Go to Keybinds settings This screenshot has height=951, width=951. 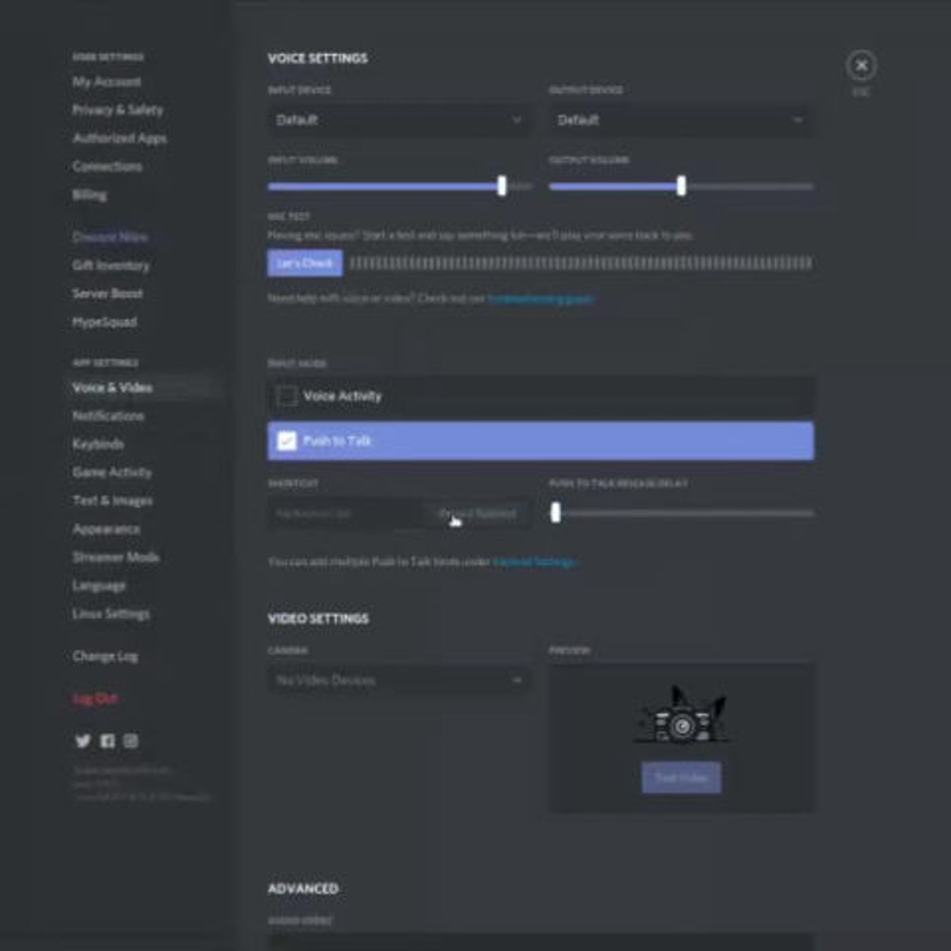[98, 444]
